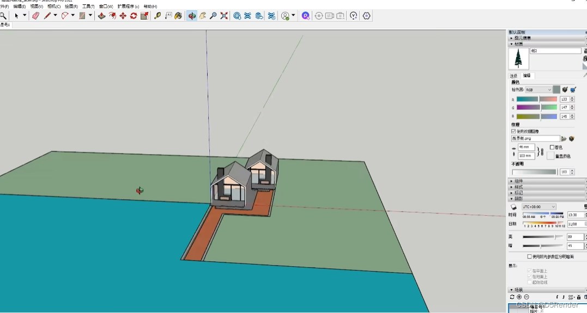Select the Eraser tool
Screen dimensions: 587x313
pyautogui.click(x=35, y=16)
